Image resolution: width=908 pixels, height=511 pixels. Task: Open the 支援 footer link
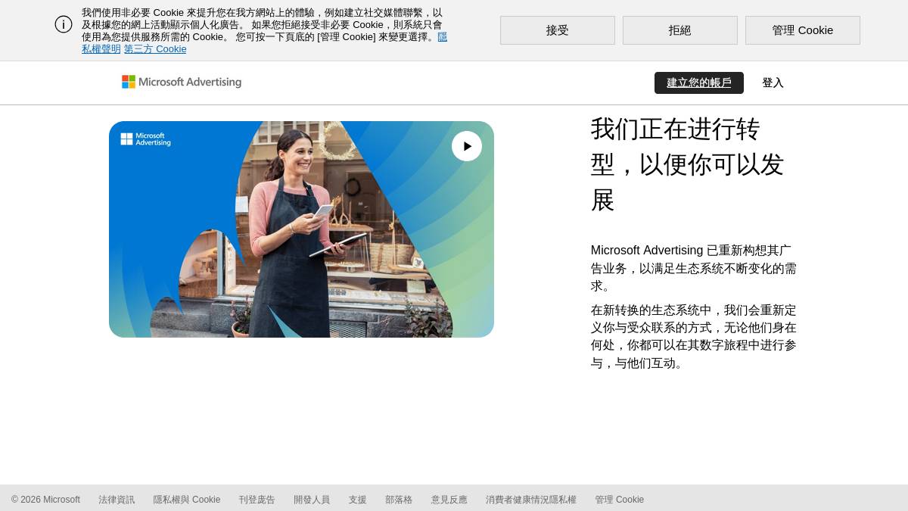(x=358, y=500)
